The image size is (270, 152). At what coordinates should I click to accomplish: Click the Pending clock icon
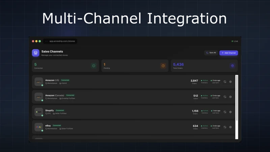tap(163, 66)
